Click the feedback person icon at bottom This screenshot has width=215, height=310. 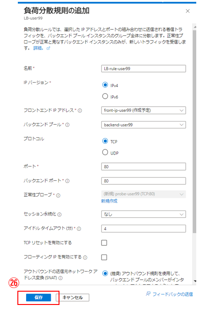[148, 294]
